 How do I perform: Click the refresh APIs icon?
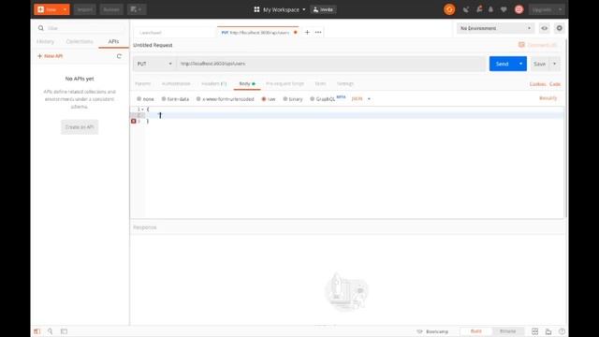coord(119,56)
